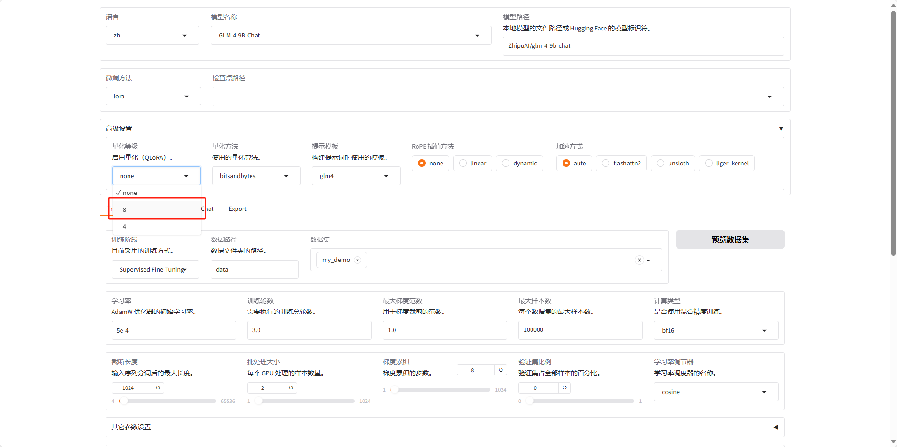
Task: Select dynamic RoPE interpolation method
Action: [519, 164]
